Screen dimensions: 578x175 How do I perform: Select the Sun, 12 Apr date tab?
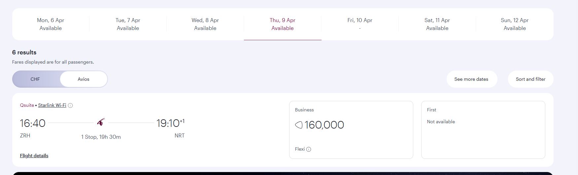pyautogui.click(x=515, y=24)
